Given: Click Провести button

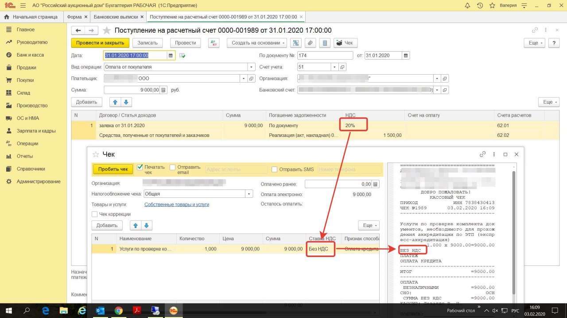Looking at the screenshot, I should click(x=186, y=43).
